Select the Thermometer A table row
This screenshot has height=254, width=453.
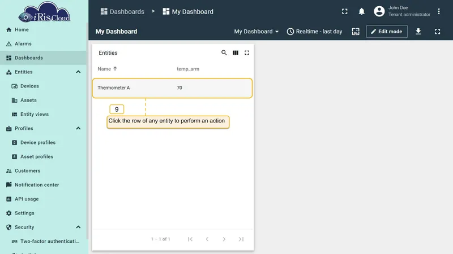click(172, 88)
